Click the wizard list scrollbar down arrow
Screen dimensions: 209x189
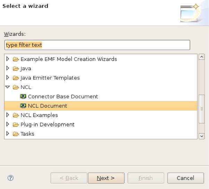click(202, 136)
